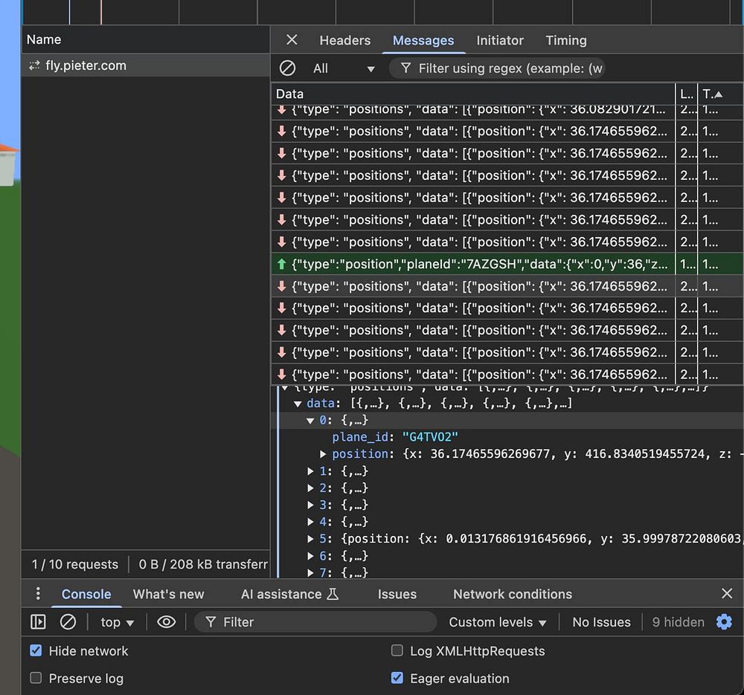Disable Eager evaluation checkbox

397,679
